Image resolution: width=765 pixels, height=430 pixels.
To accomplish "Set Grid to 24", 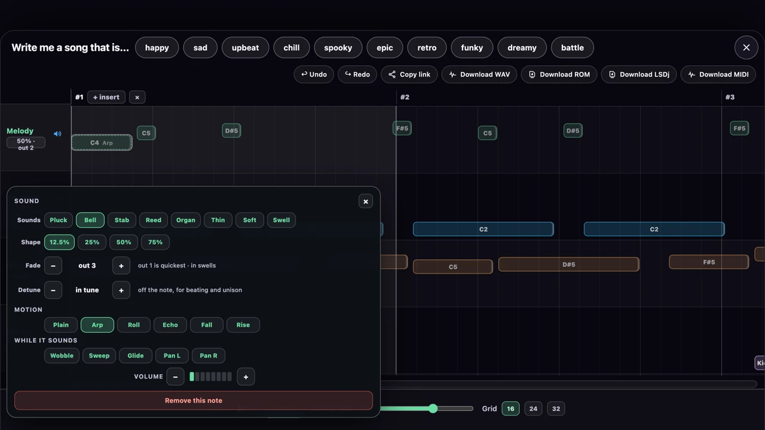I will (x=533, y=409).
